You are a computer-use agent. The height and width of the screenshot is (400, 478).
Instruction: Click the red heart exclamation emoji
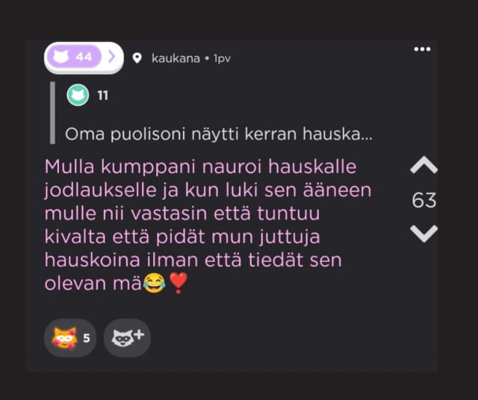click(x=179, y=283)
